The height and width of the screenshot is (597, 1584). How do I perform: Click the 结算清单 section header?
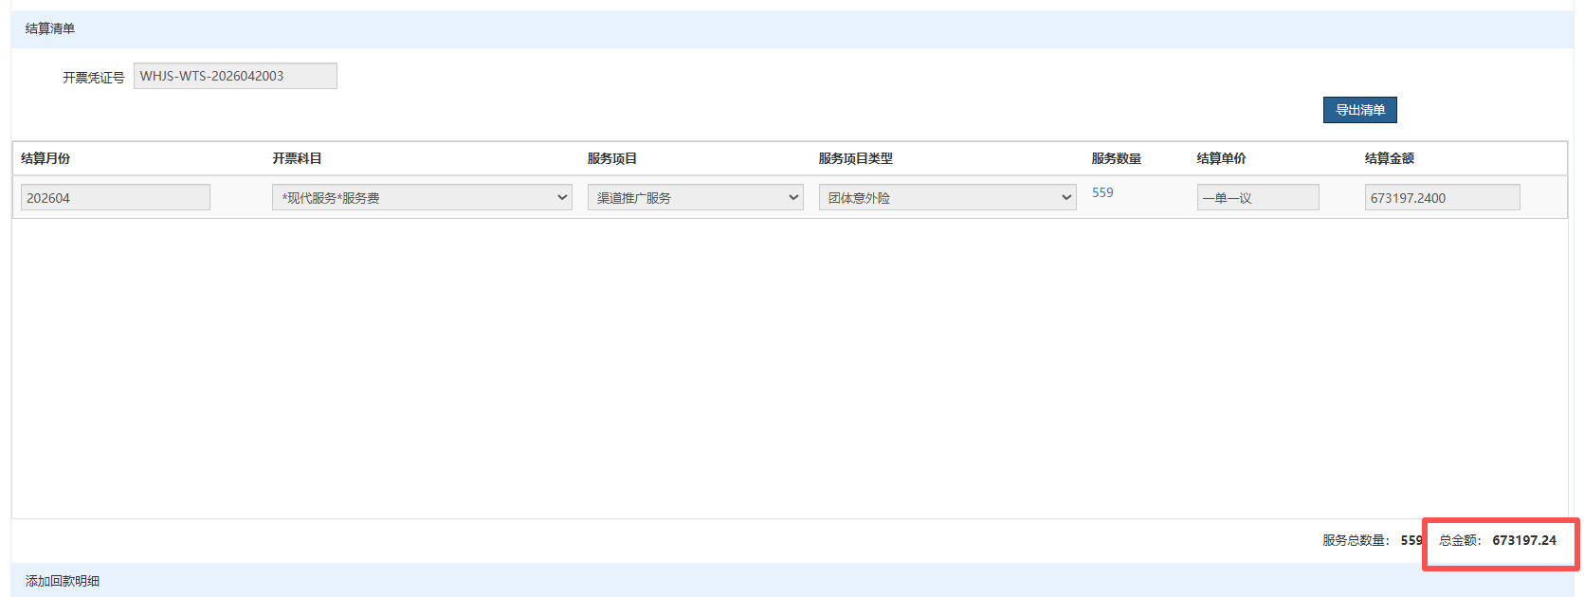[x=50, y=28]
